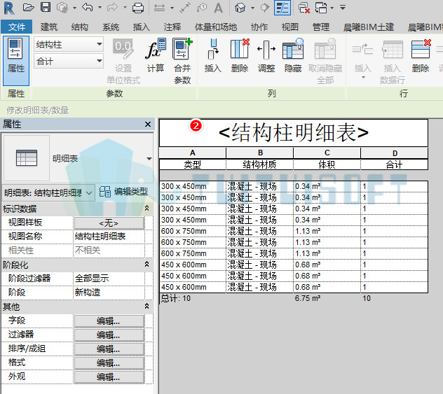Toggle the 属性 panel button in ribbon

click(16, 61)
